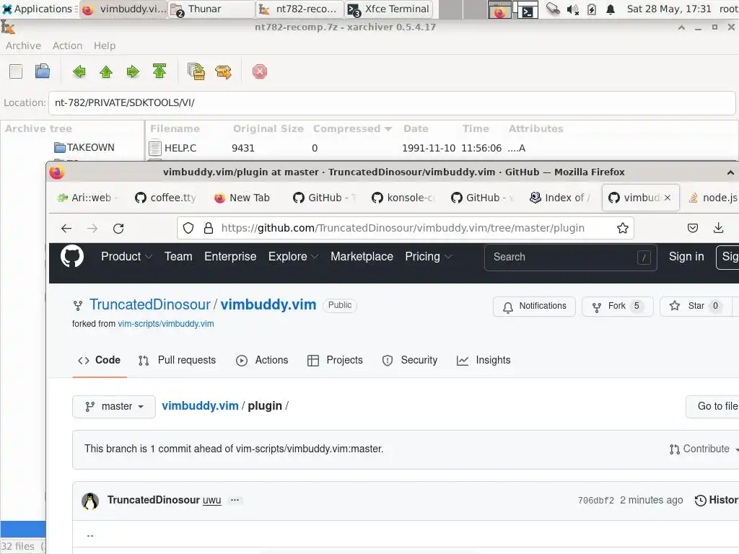The width and height of the screenshot is (739, 554).
Task: Open the Team link in GitHub header
Action: pos(178,257)
